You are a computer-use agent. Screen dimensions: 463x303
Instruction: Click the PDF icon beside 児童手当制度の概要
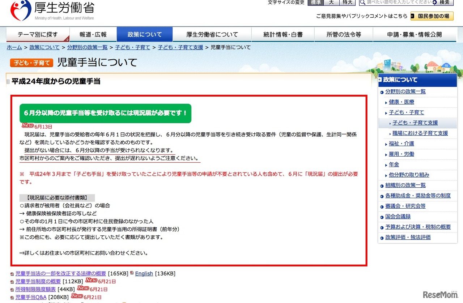[12, 282]
